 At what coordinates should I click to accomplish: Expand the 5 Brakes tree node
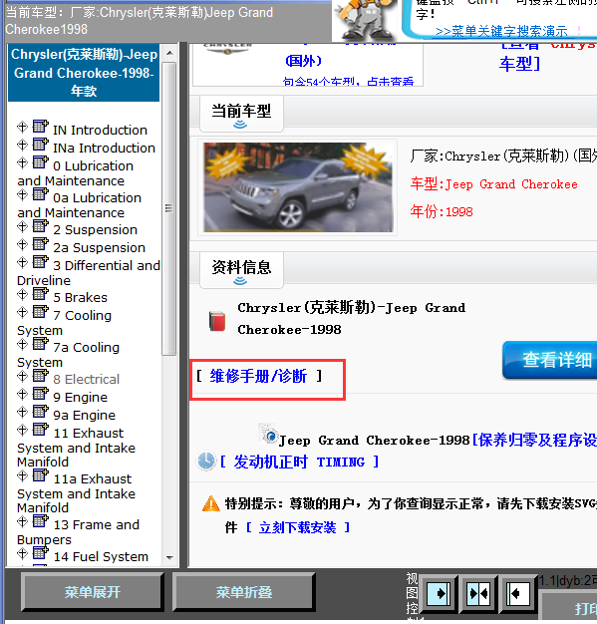pos(22,294)
